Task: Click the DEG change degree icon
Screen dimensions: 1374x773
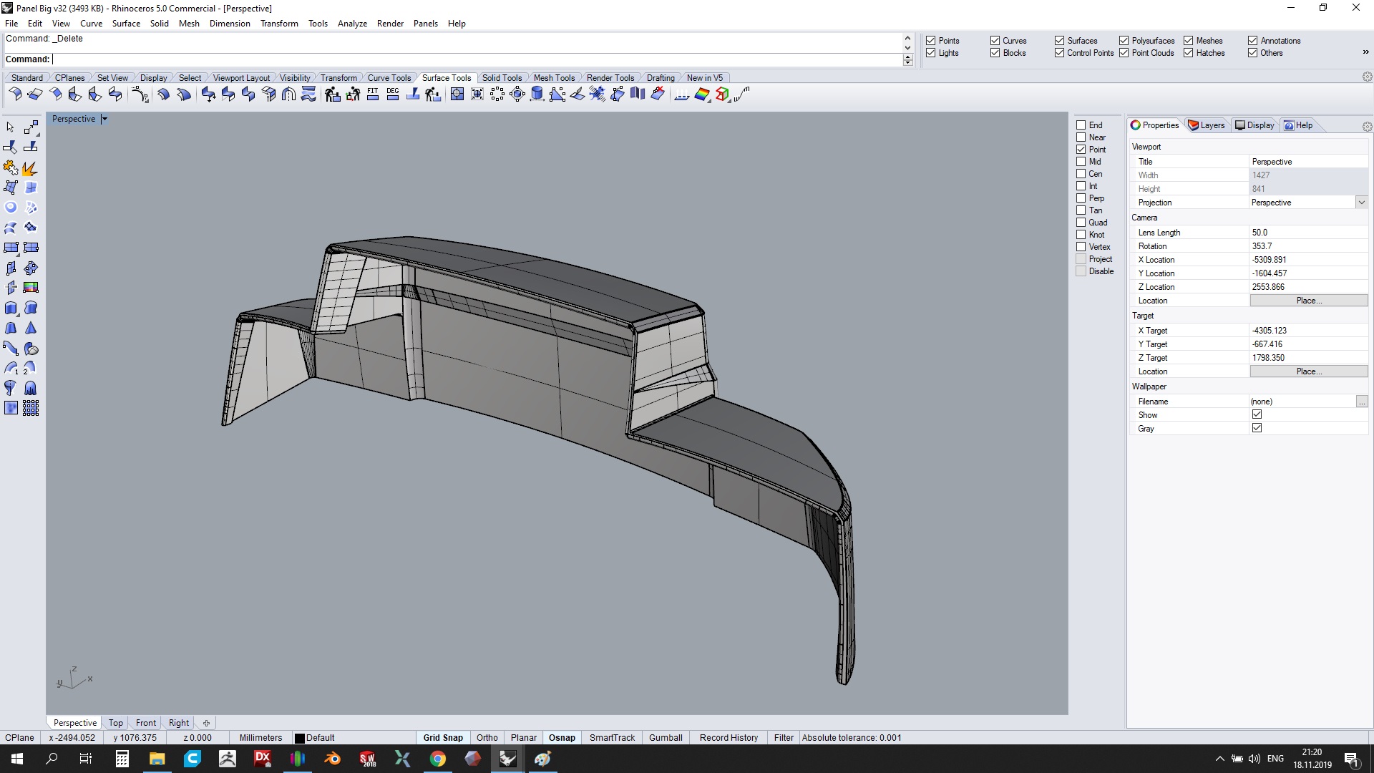Action: click(393, 94)
